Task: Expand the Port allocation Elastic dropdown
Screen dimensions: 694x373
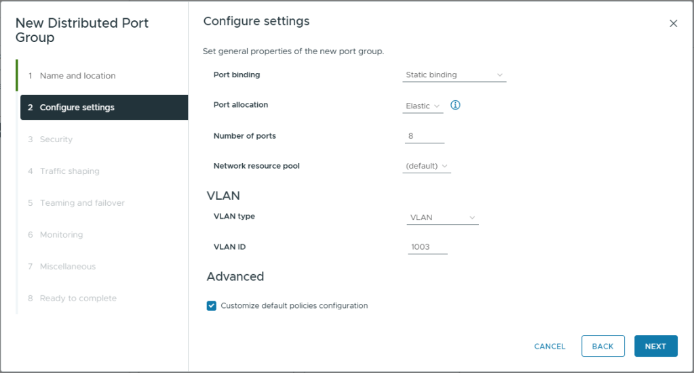Action: coord(423,106)
